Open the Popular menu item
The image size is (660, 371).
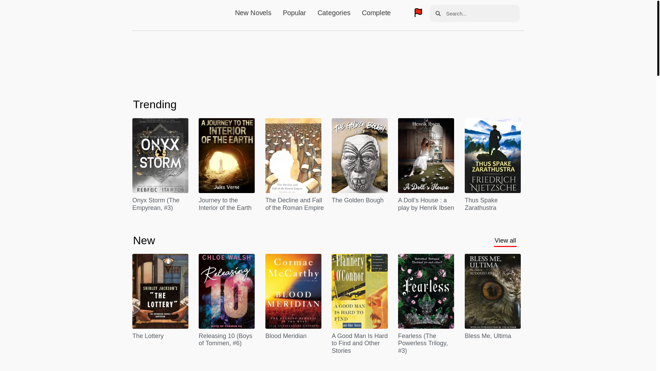(x=294, y=13)
